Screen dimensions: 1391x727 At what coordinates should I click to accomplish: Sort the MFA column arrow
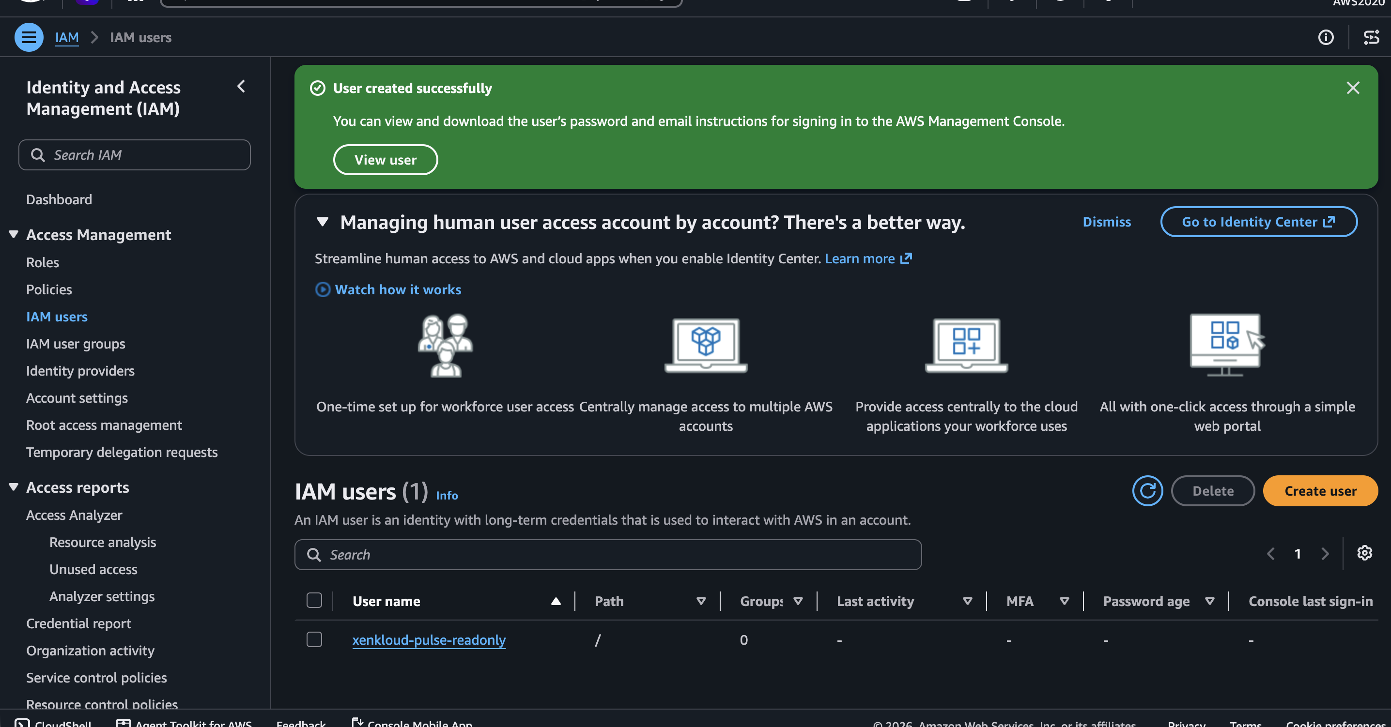click(x=1064, y=601)
